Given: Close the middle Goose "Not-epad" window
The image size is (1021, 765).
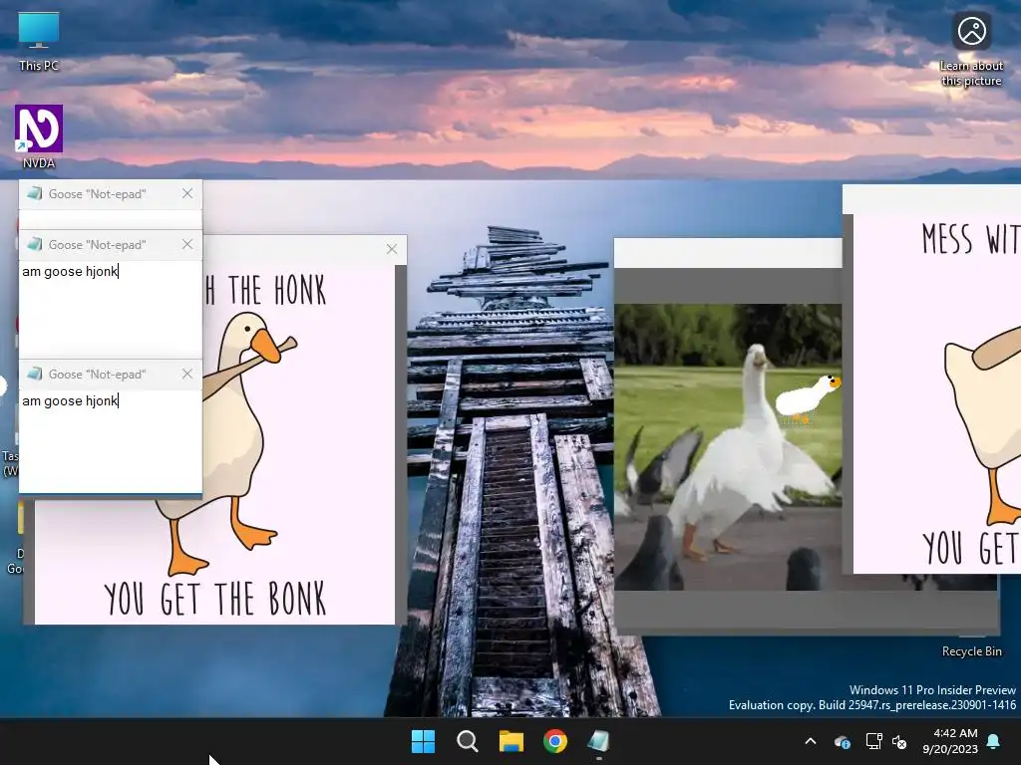Looking at the screenshot, I should click(187, 244).
